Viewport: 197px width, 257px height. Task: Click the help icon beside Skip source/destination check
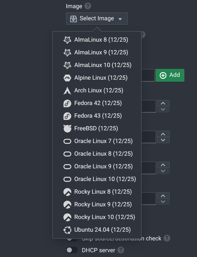point(167,238)
